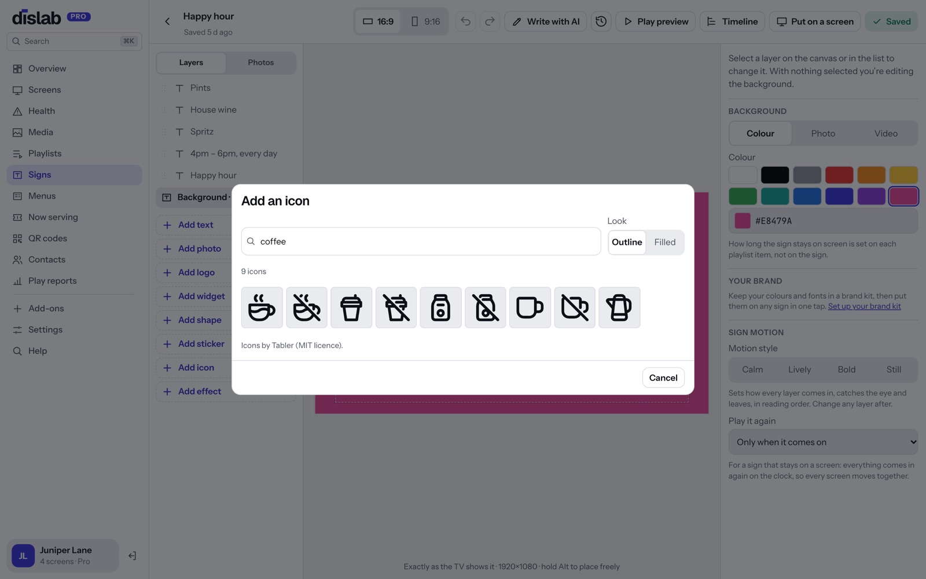Undo the last edit
This screenshot has width=926, height=579.
click(x=465, y=21)
